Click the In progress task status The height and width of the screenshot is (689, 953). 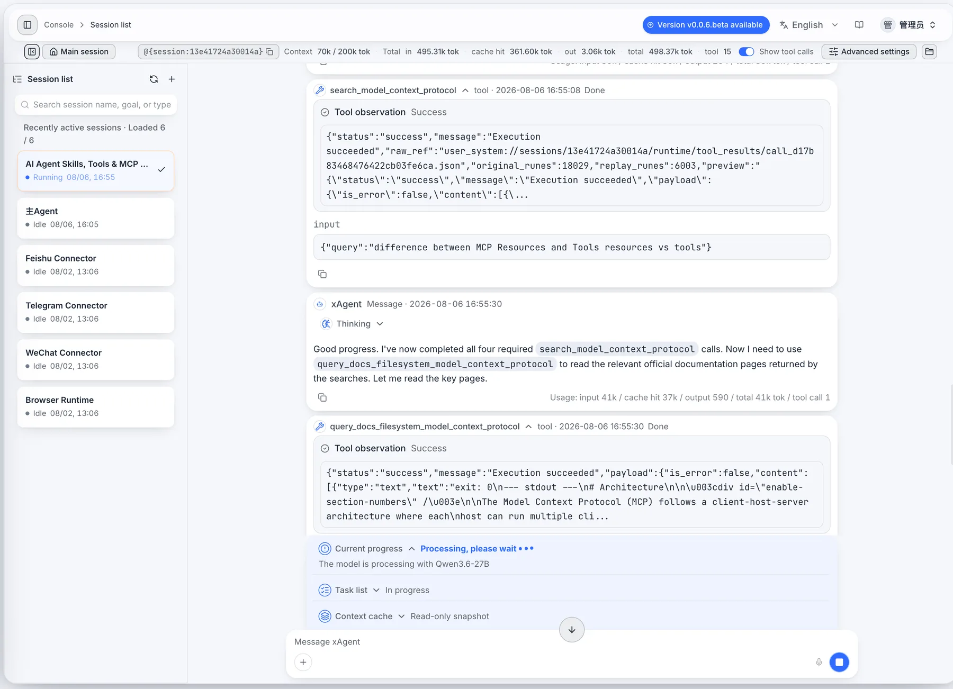407,590
